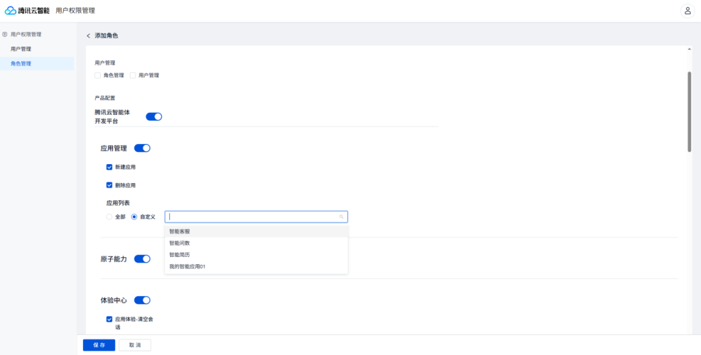Screen dimensions: 701x355
Task: Toggle the 体验中心 switch
Action: click(x=142, y=300)
